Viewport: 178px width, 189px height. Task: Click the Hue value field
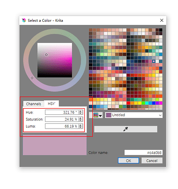pyautogui.click(x=62, y=112)
